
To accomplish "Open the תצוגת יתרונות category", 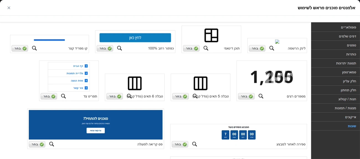I will tap(335, 63).
